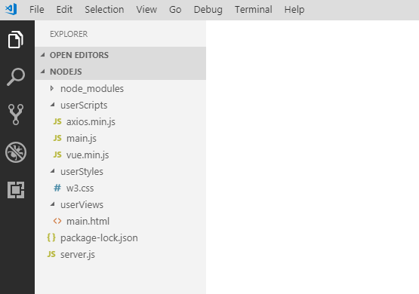Collapse the userStyles folder arrow
The width and height of the screenshot is (419, 294).
pyautogui.click(x=53, y=171)
